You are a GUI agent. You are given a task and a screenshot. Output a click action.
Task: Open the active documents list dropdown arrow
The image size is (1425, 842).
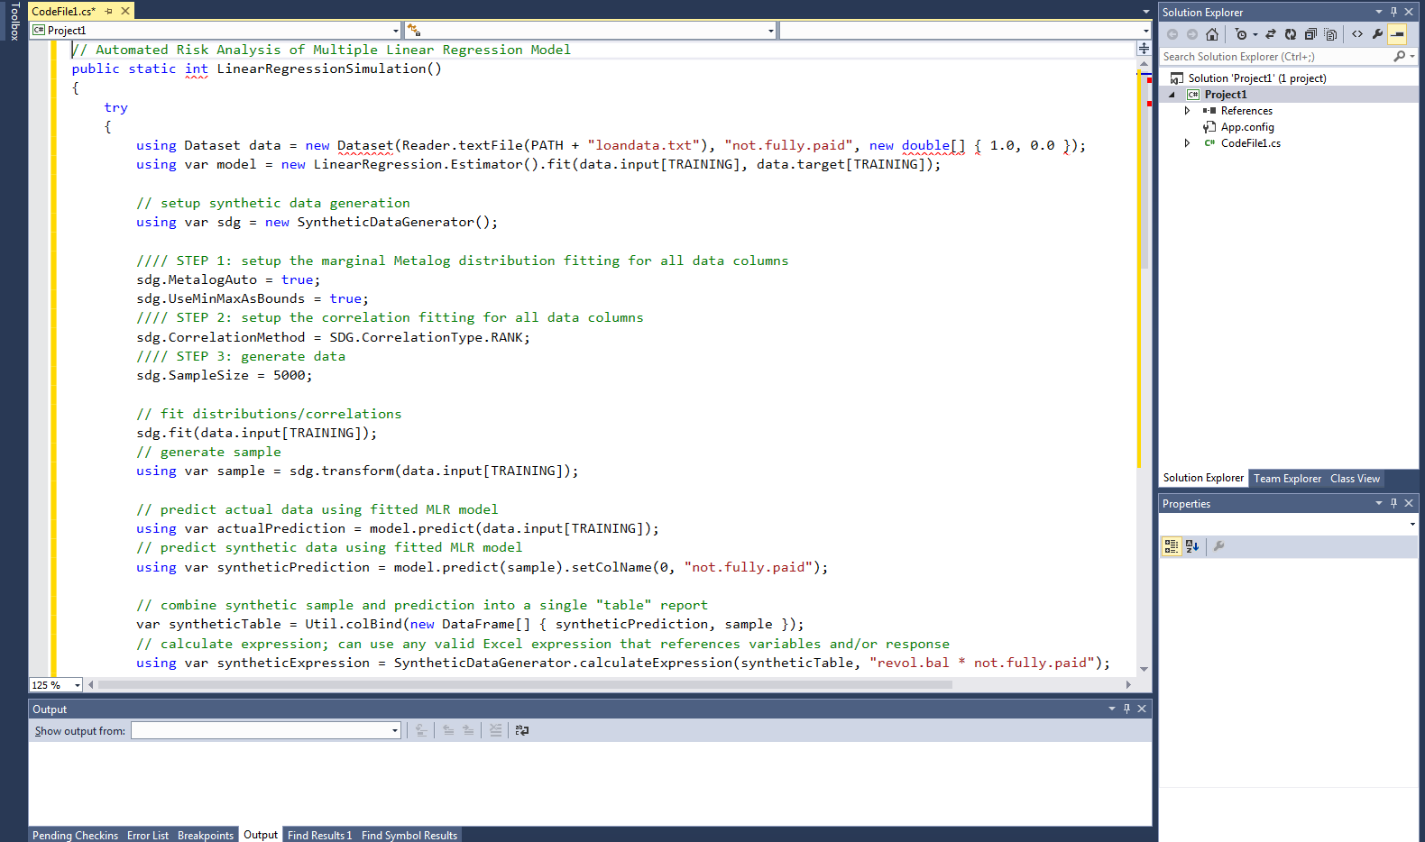coord(1146,12)
